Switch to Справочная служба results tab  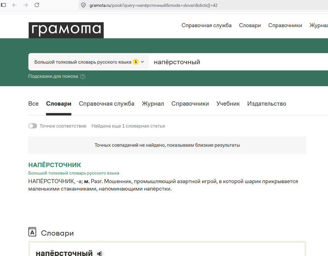107,104
